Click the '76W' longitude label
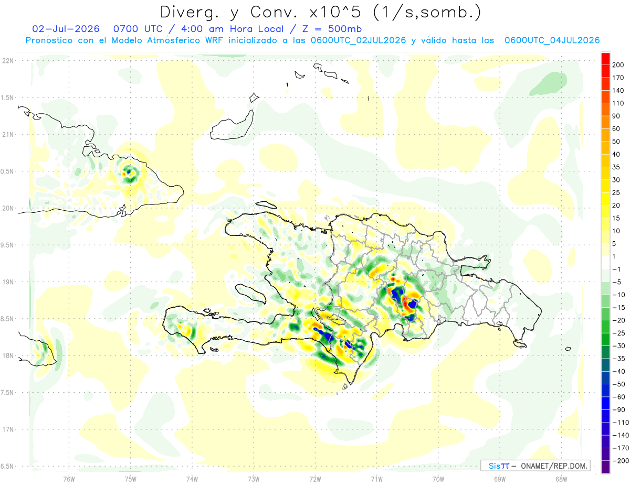This screenshot has width=630, height=486. tap(69, 479)
